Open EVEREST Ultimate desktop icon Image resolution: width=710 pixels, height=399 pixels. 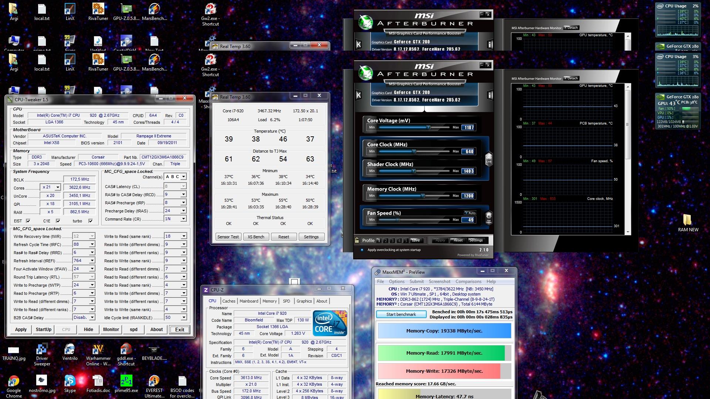154,387
